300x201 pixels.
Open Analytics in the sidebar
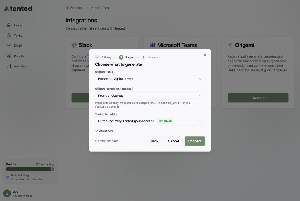pos(21,66)
